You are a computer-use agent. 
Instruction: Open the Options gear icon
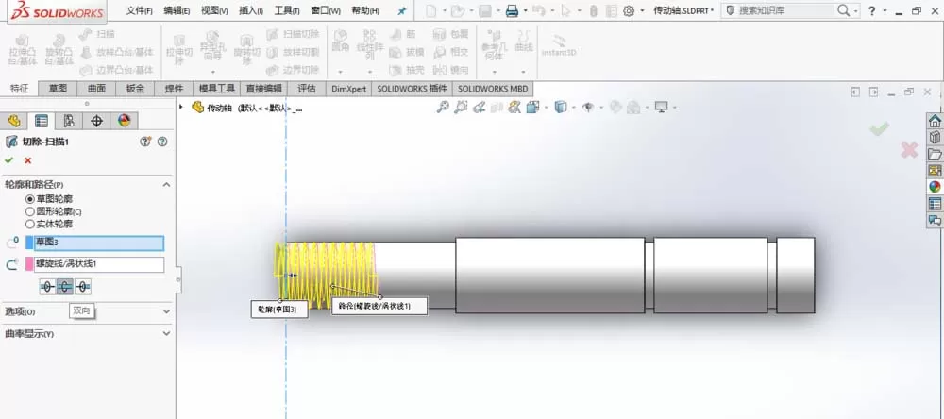[629, 10]
